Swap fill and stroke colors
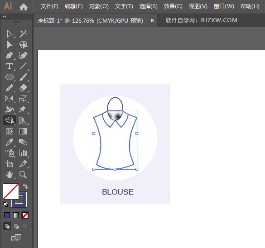Screen dimensions: 265x248 coord(25,186)
